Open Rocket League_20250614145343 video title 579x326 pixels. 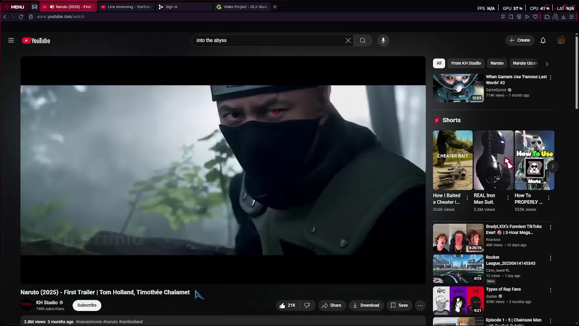pyautogui.click(x=511, y=260)
